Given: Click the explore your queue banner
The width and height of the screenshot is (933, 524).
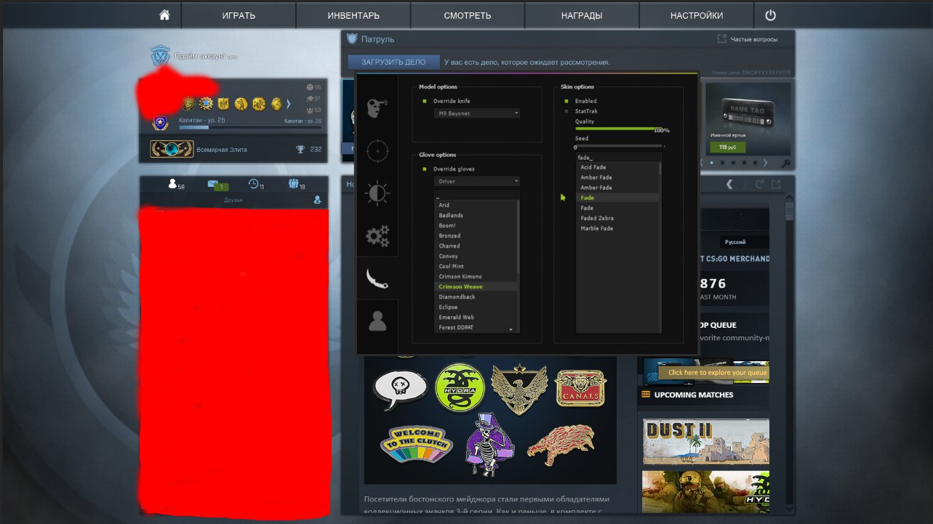Looking at the screenshot, I should pos(713,373).
